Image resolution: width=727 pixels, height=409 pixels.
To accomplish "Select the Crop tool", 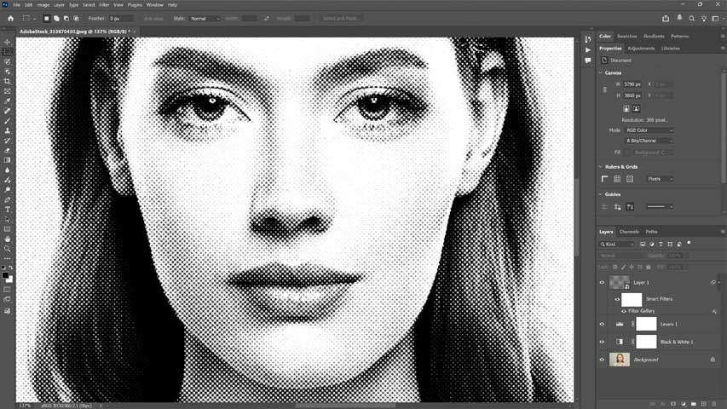I will click(8, 82).
